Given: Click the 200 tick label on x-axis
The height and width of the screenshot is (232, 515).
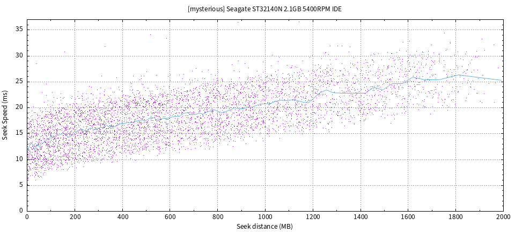Looking at the screenshot, I should (x=75, y=216).
